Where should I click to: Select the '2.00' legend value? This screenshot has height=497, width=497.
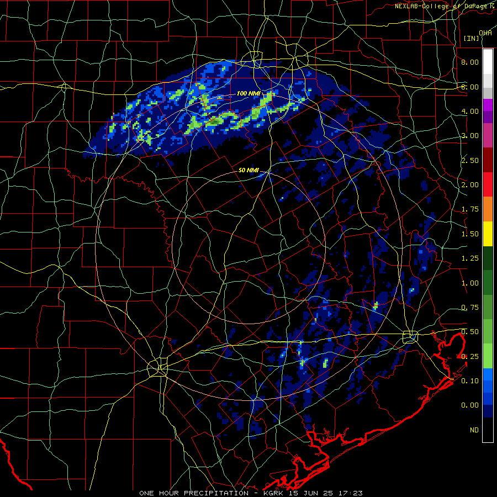(470, 185)
